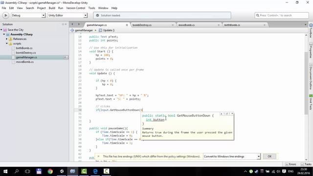Open Windows Start menu
Viewport: 313px width, 176px height.
point(5,171)
